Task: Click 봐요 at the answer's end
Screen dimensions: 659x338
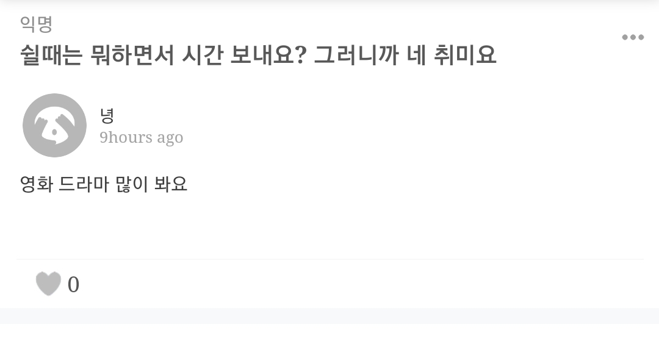Action: [171, 184]
